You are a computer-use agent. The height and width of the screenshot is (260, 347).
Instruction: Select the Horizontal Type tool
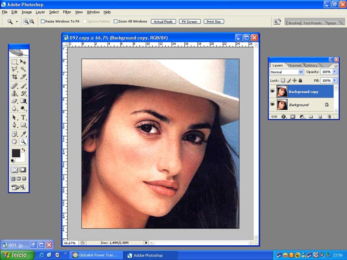[x=23, y=117]
